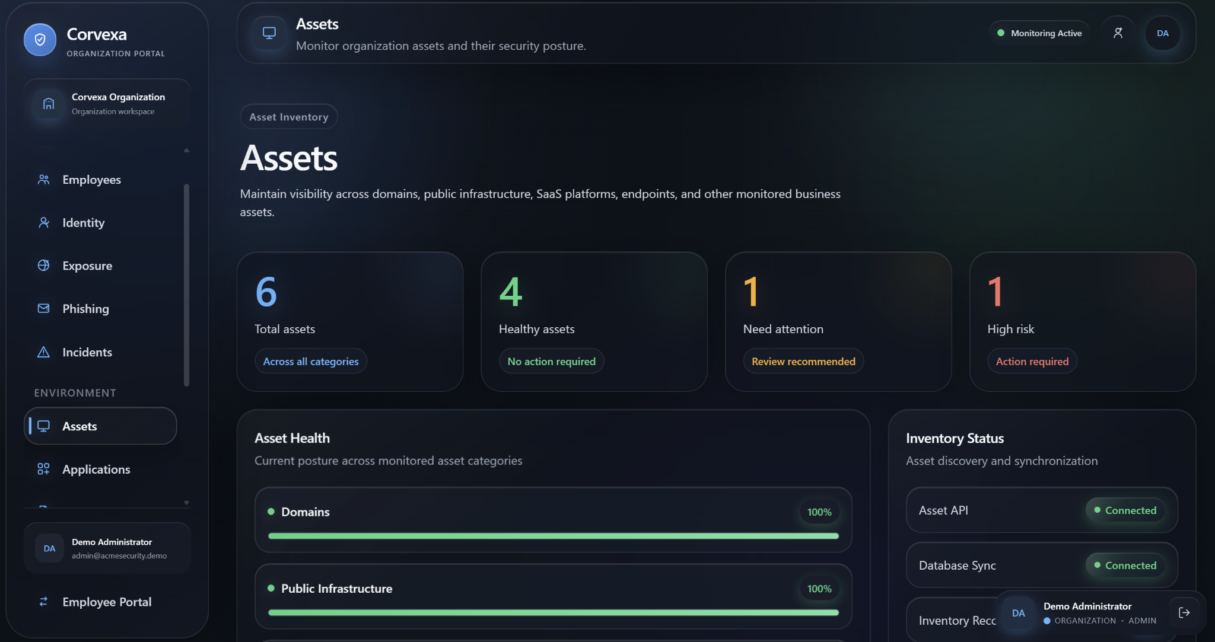The image size is (1215, 642).
Task: Click the Phishing envelope icon
Action: pyautogui.click(x=44, y=308)
